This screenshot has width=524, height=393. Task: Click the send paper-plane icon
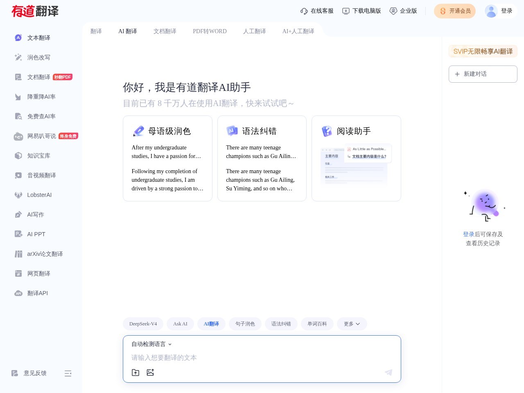[x=388, y=372]
